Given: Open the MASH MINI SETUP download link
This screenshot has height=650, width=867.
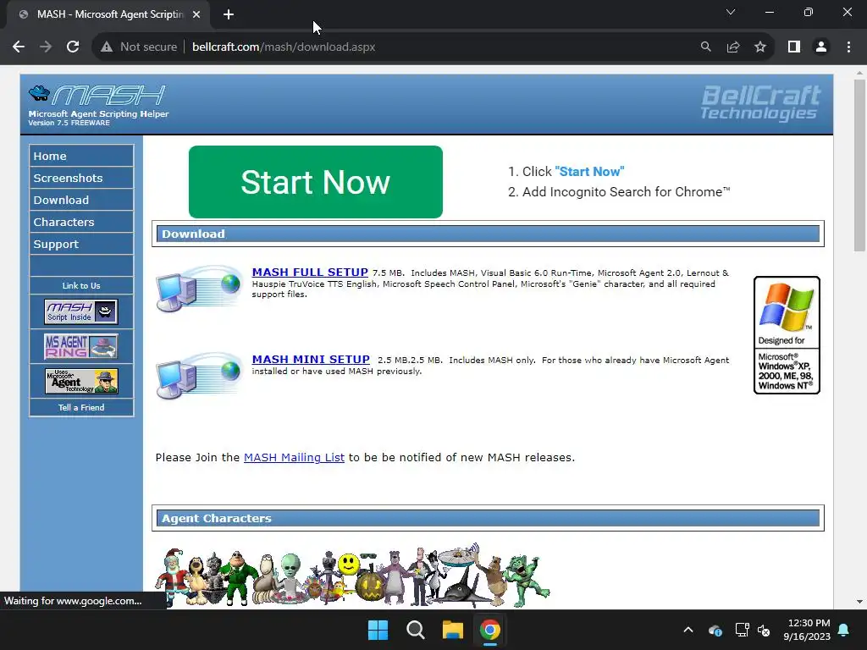Looking at the screenshot, I should pos(311,360).
